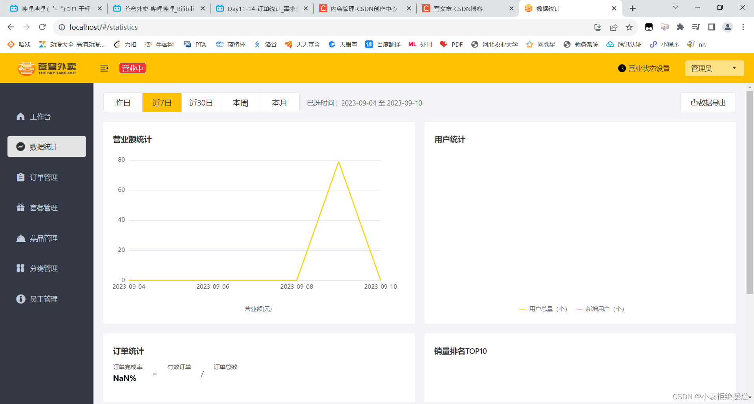The width and height of the screenshot is (754, 404).
Task: Select the 菜品管理 dish icon
Action: (44, 238)
